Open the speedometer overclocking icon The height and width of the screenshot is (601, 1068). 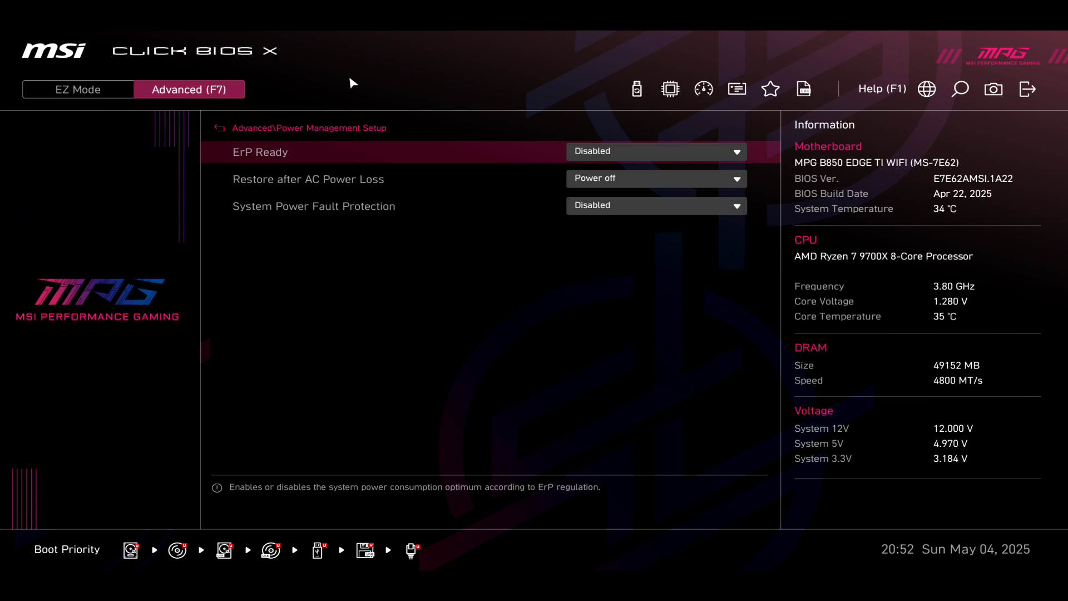[704, 89]
